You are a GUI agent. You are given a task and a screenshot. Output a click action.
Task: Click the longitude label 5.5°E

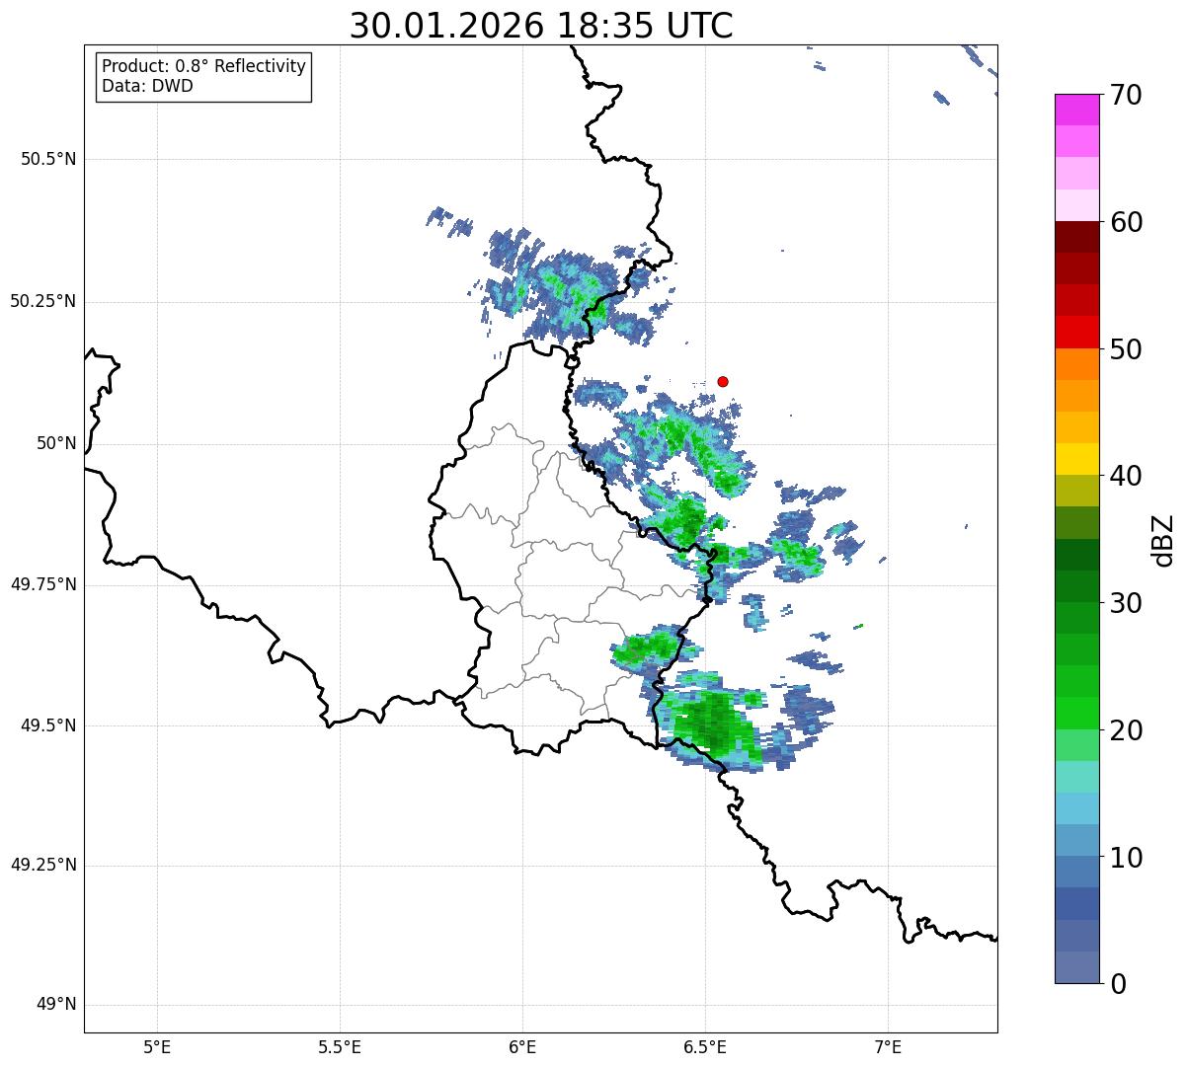pyautogui.click(x=340, y=1047)
